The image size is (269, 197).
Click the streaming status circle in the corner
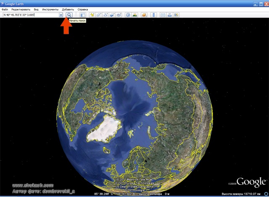coord(266,194)
